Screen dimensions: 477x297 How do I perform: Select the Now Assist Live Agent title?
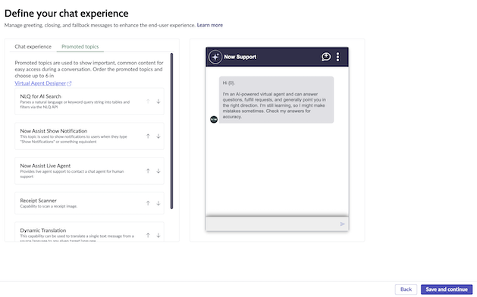click(x=46, y=166)
